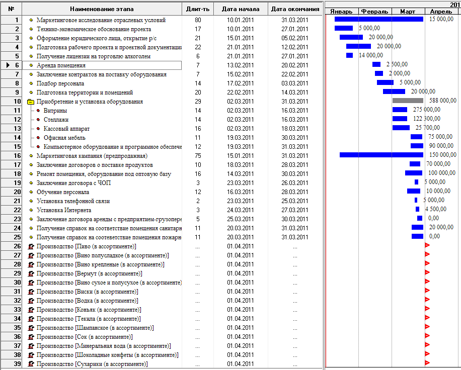Click the cost label 275 000,00
Screen dimensions: 461x370
click(x=427, y=110)
